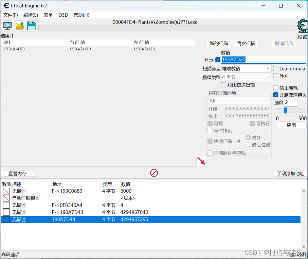Open the 编辑(E) menu
The image size is (308, 259).
31,15
